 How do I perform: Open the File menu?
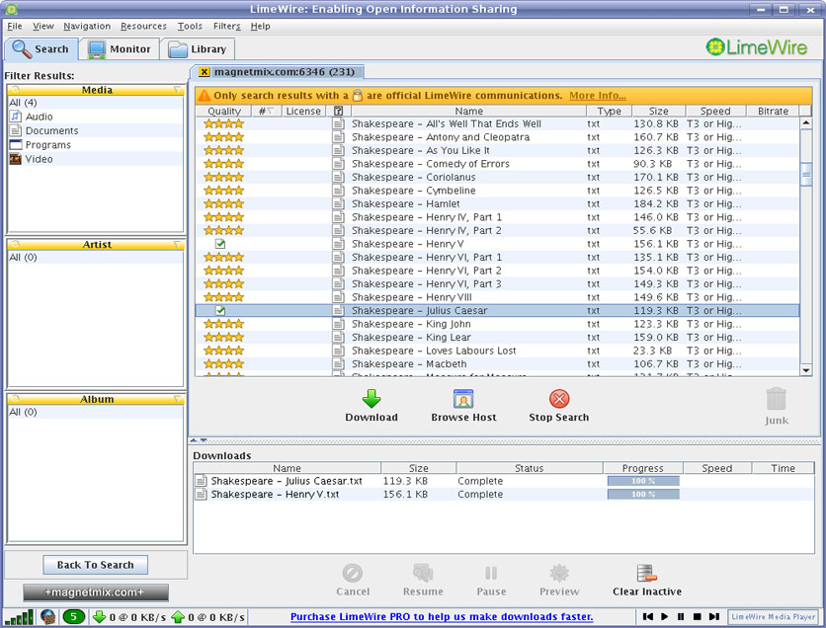pos(14,27)
